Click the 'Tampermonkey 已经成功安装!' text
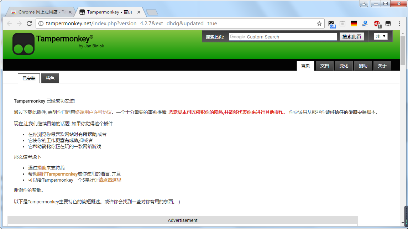The width and height of the screenshot is (408, 229). (44, 101)
